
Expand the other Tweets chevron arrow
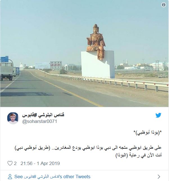159,177
